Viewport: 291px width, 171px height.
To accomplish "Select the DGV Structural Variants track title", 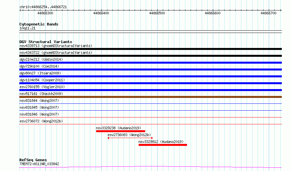I will [x=46, y=42].
